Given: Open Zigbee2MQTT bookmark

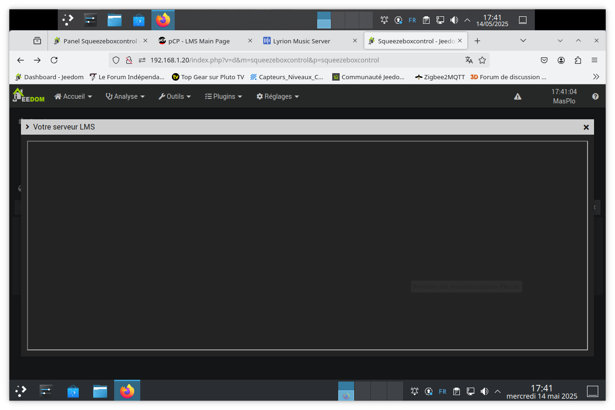Looking at the screenshot, I should 440,77.
